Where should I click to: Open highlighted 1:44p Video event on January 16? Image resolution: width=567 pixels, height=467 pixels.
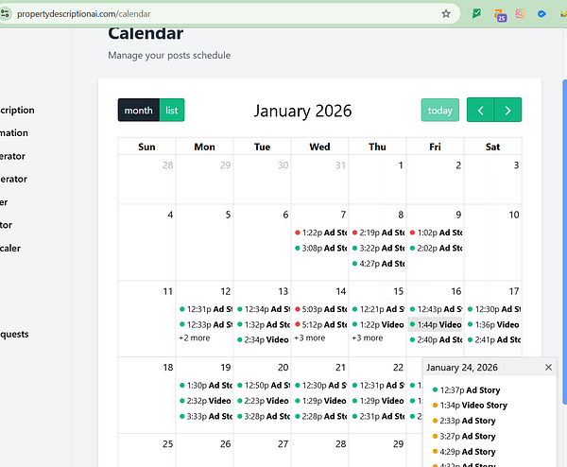[436, 325]
